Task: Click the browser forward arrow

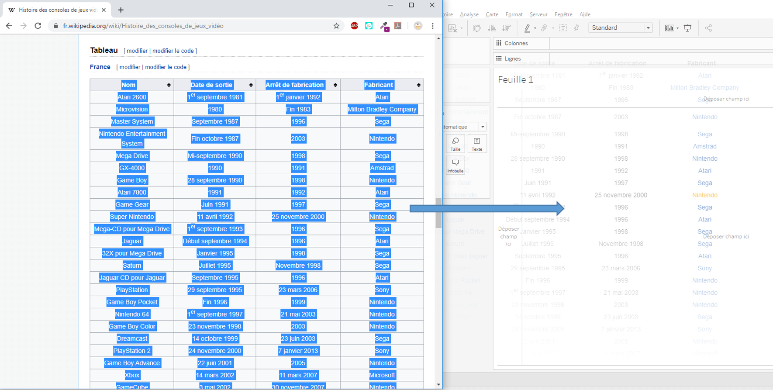Action: pos(24,26)
